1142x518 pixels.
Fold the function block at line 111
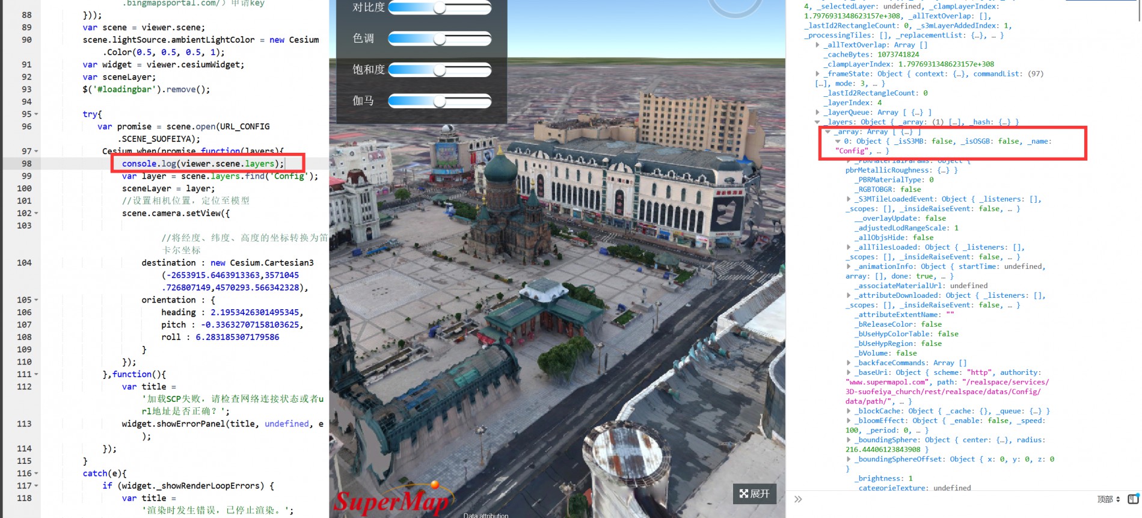tap(37, 375)
